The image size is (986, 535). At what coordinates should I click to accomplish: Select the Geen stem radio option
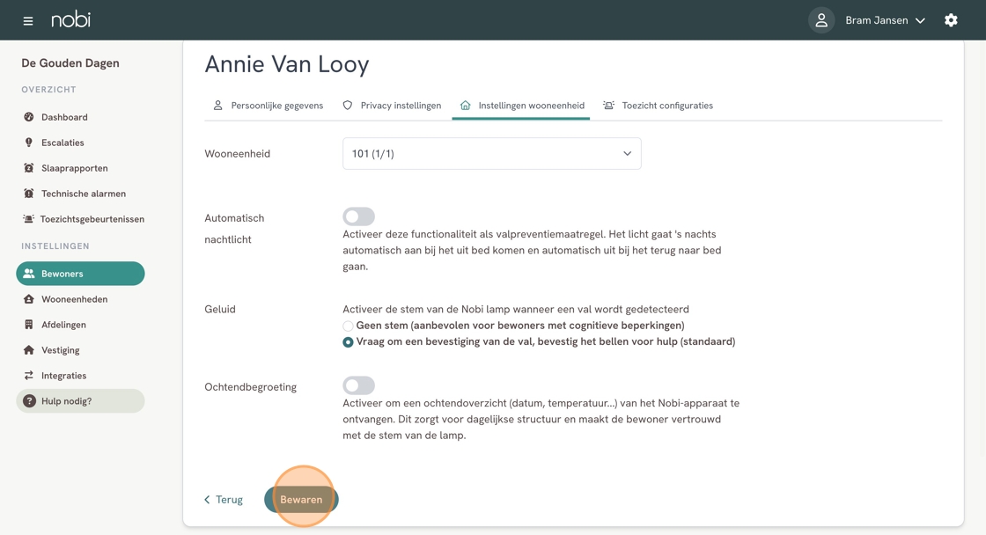click(x=348, y=326)
